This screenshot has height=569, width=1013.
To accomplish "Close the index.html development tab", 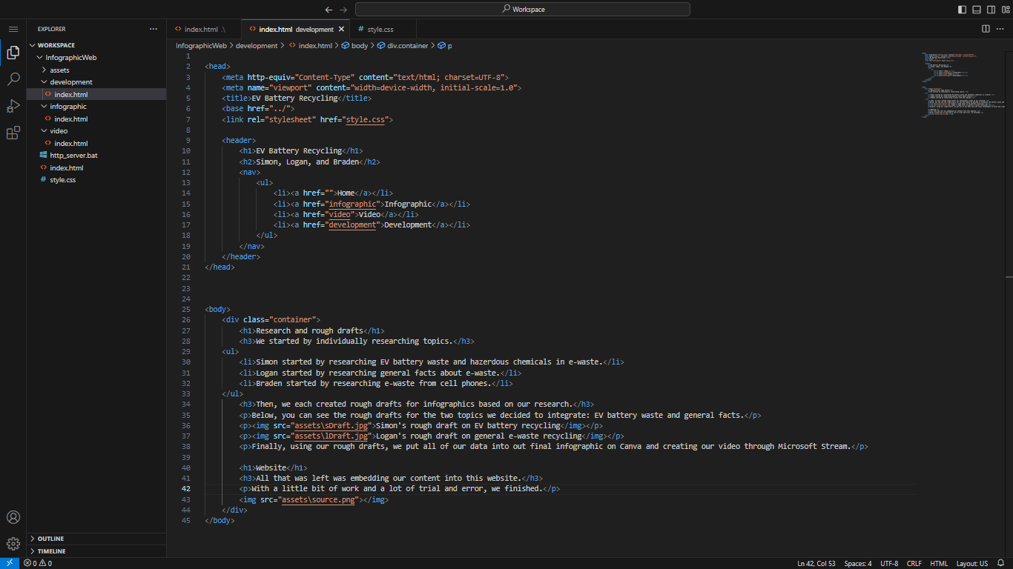I will tap(341, 30).
